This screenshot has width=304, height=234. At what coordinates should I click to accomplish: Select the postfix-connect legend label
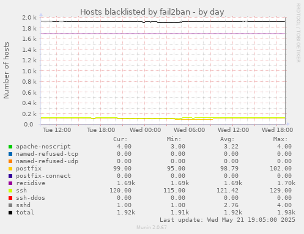click(43, 176)
